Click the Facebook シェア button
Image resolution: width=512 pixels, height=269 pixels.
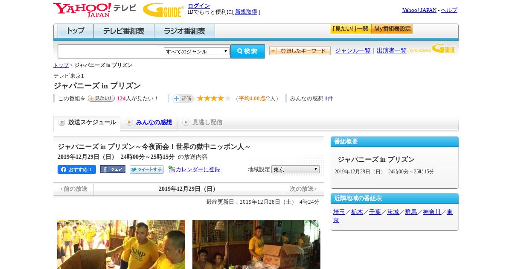coord(113,169)
